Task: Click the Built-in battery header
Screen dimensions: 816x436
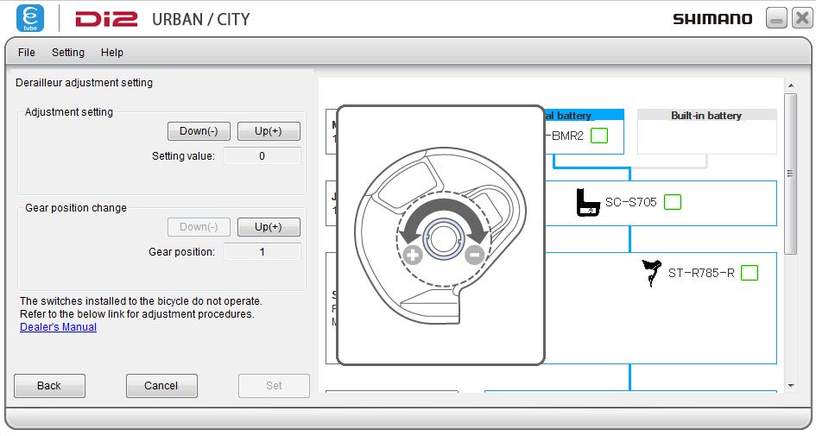Action: 706,116
